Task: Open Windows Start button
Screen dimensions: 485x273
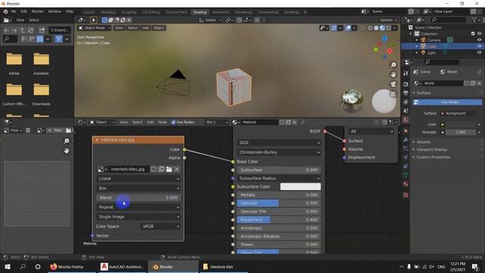Action: coord(7,266)
